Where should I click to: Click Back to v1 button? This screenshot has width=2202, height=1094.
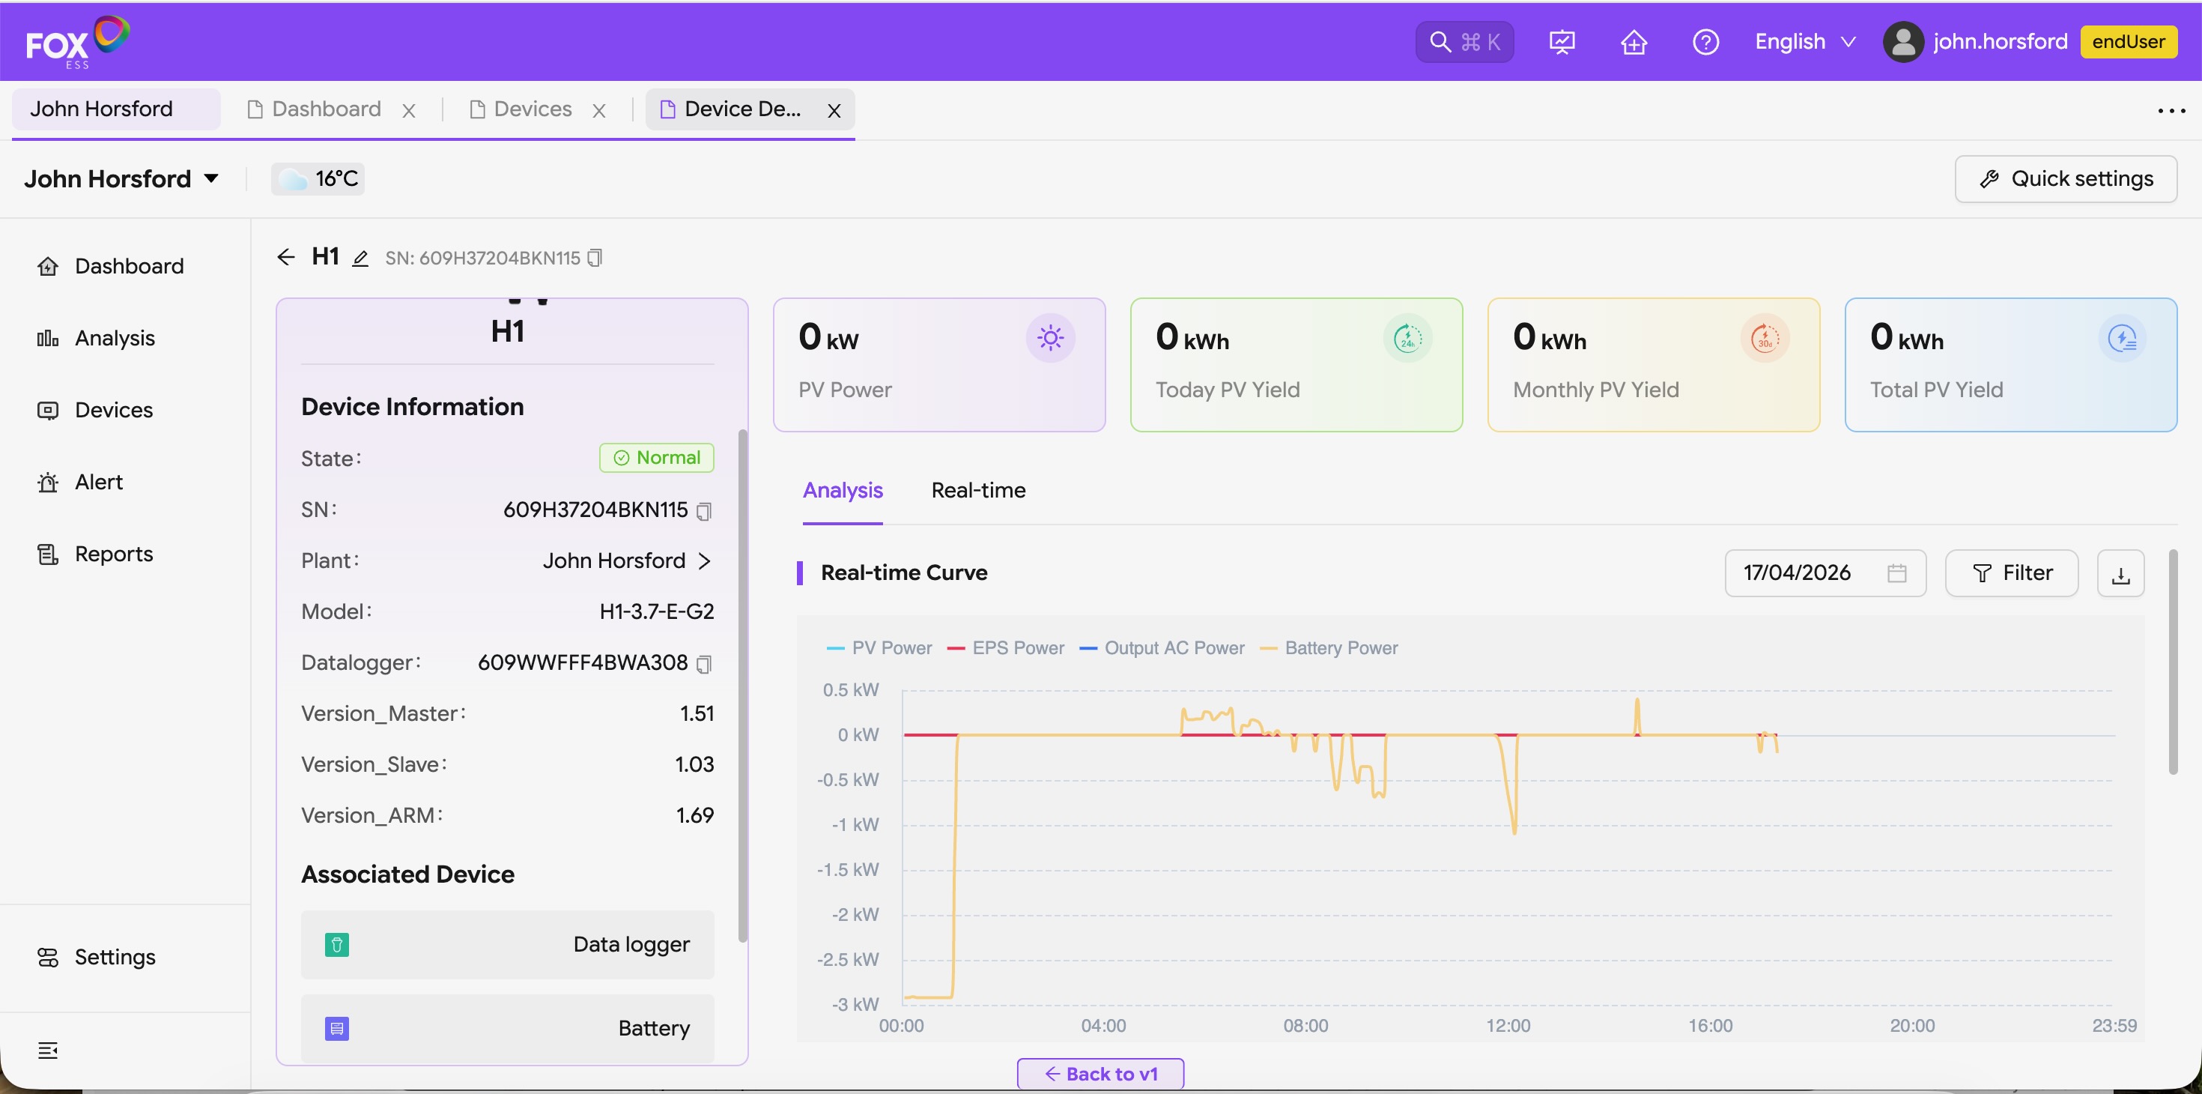[1100, 1074]
